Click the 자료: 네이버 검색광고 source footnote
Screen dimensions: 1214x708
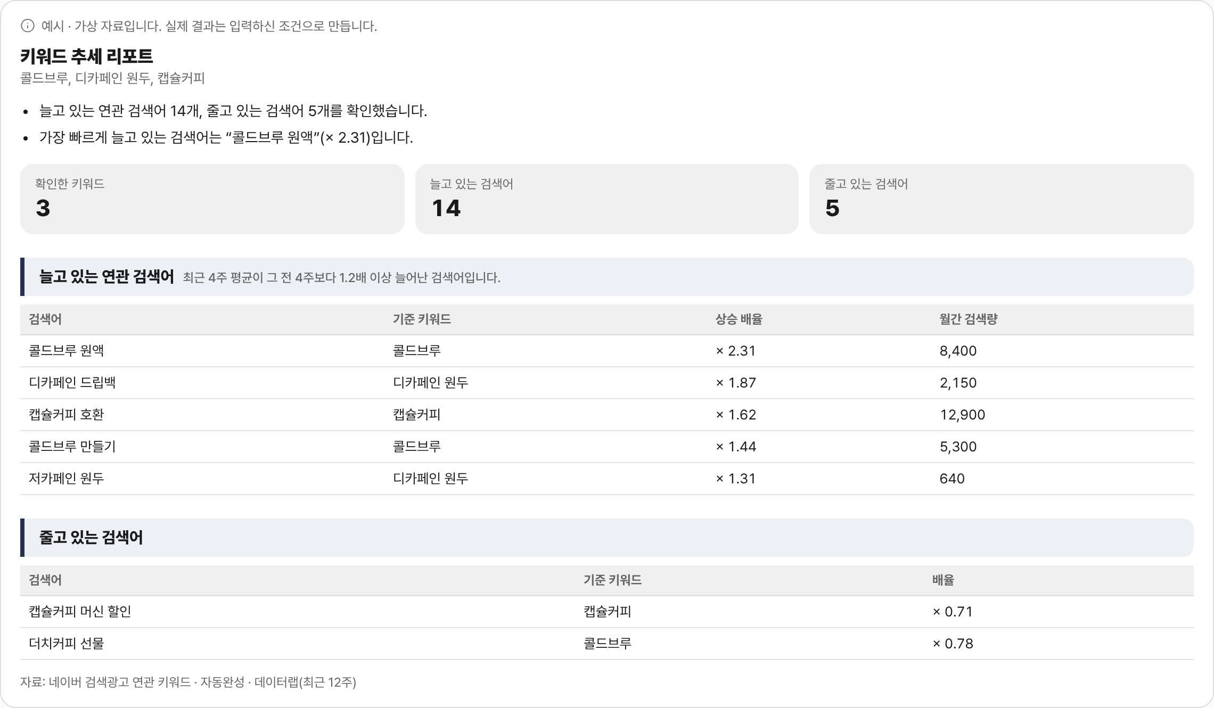coord(188,682)
